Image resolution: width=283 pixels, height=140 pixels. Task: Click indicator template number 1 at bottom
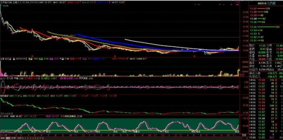coord(25,138)
